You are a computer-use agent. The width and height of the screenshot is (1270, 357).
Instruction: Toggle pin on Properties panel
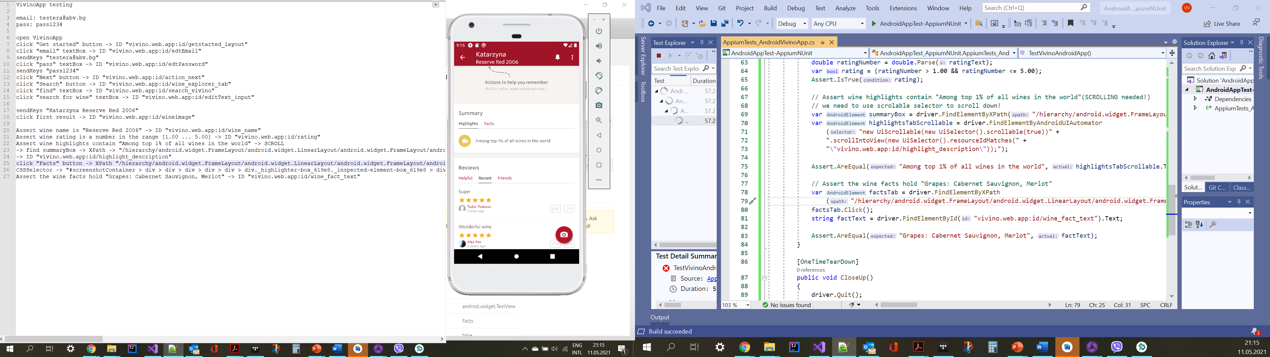[x=1239, y=202]
